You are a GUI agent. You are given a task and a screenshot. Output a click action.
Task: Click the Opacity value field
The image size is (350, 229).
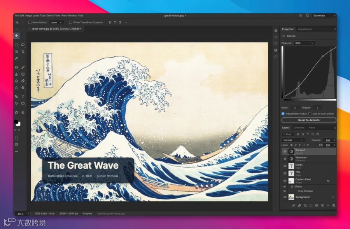(x=328, y=140)
